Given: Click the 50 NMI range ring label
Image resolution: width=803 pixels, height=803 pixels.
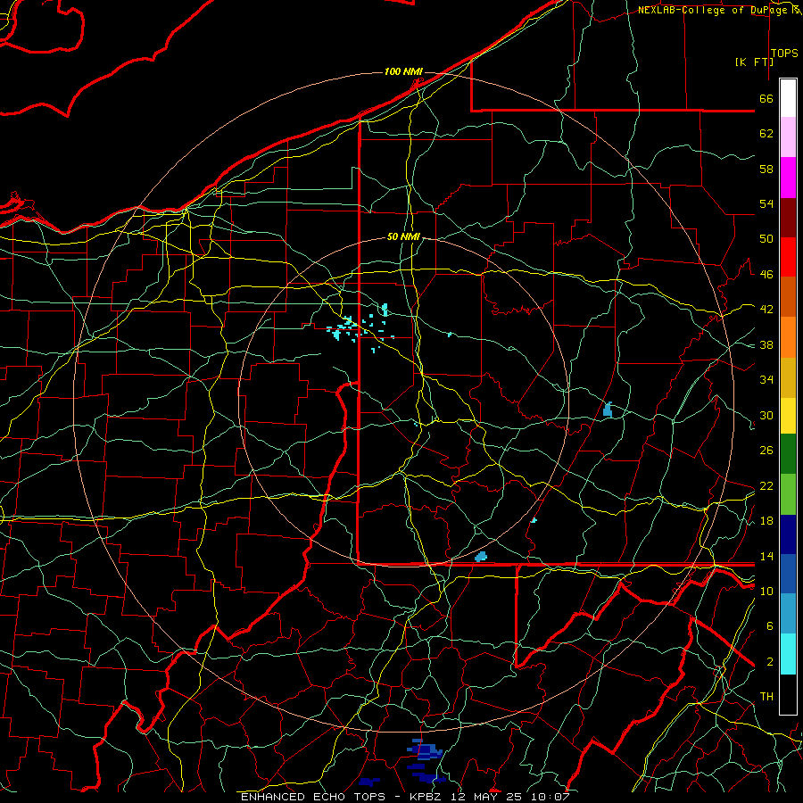Looking at the screenshot, I should click(403, 236).
